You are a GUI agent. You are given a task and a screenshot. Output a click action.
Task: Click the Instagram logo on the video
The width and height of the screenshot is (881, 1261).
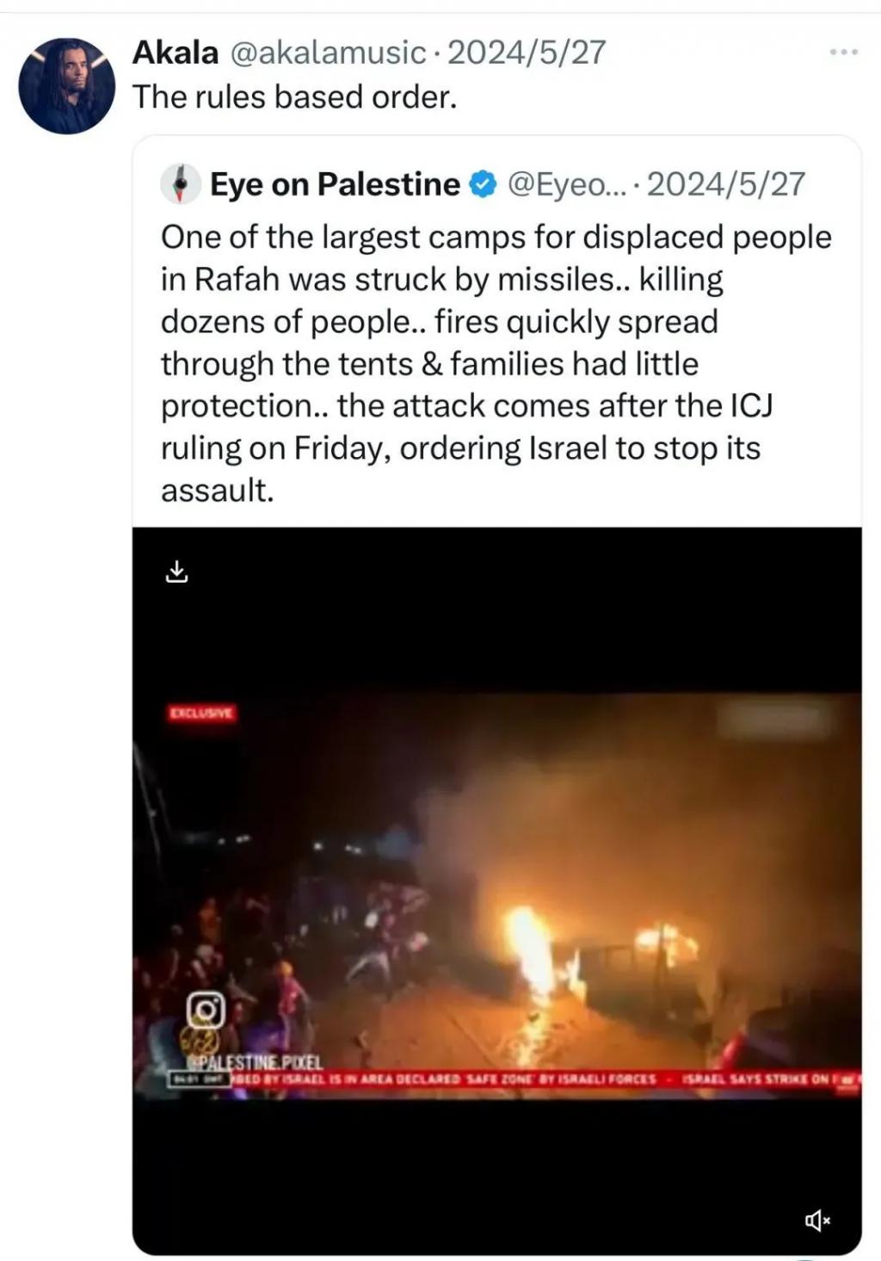(206, 1010)
